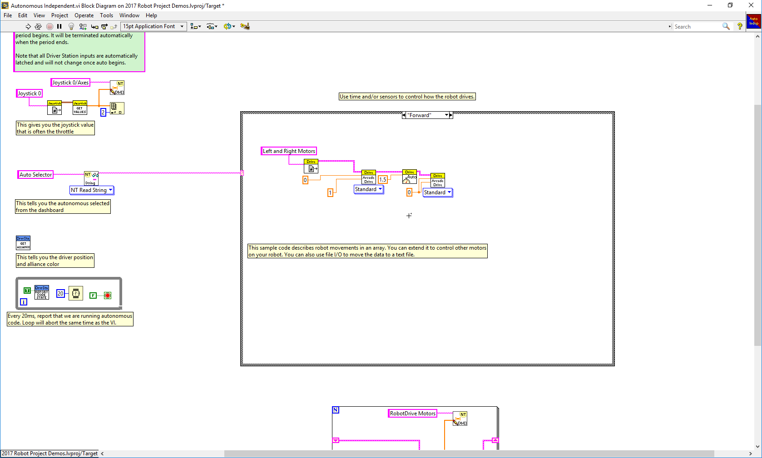The width and height of the screenshot is (762, 458).
Task: Select the Wait (ms) watch icon in loop
Action: point(76,293)
